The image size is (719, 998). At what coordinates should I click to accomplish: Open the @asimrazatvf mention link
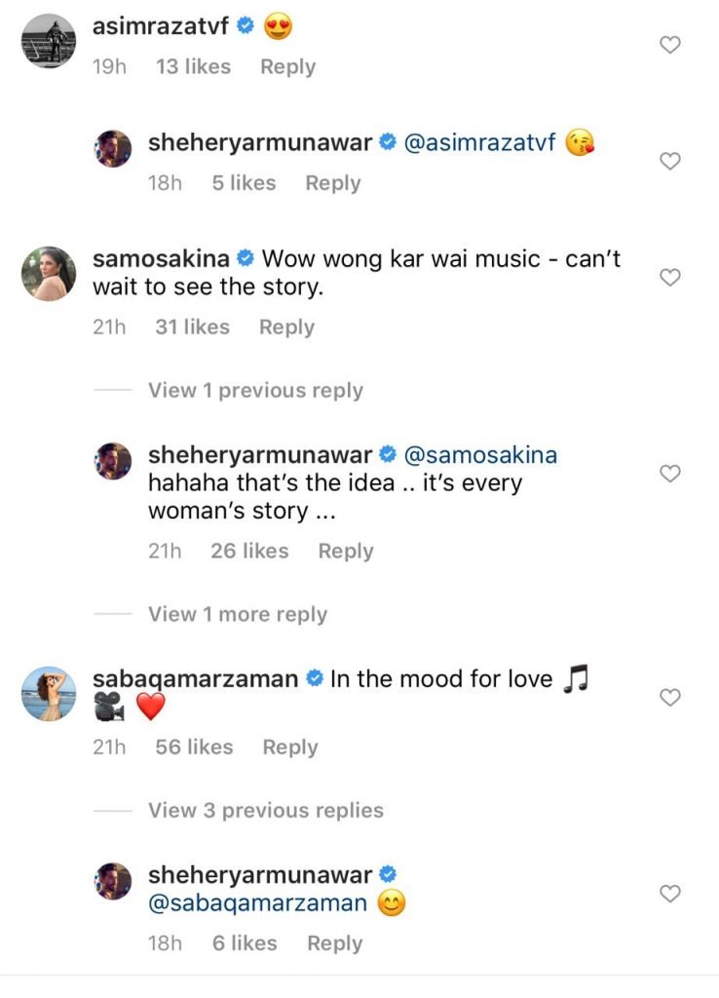(x=478, y=143)
